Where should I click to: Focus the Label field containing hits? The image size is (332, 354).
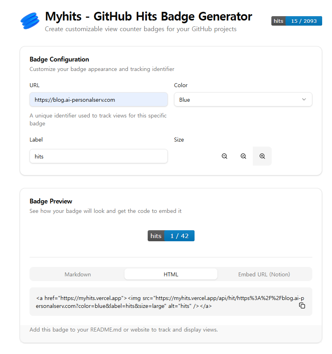(x=98, y=156)
